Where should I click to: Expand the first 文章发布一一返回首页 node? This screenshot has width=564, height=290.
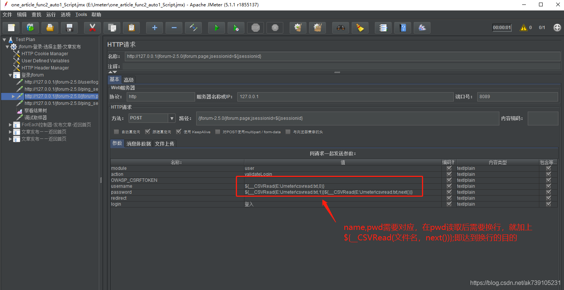[x=10, y=132]
